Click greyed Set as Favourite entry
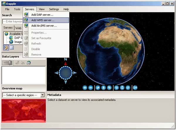 [46, 38]
